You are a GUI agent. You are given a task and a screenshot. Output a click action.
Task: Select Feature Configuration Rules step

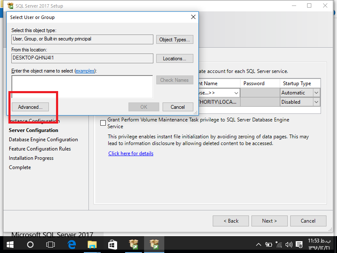tap(40, 149)
